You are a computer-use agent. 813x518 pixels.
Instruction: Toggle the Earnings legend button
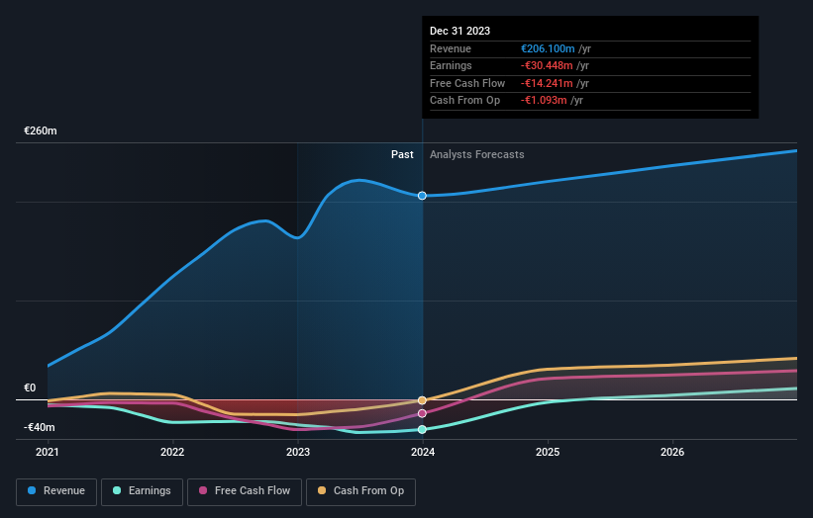[x=142, y=491]
